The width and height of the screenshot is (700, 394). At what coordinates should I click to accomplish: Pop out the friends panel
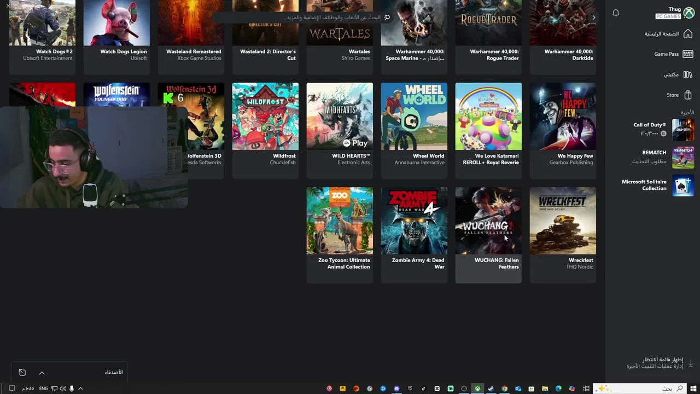coord(22,373)
